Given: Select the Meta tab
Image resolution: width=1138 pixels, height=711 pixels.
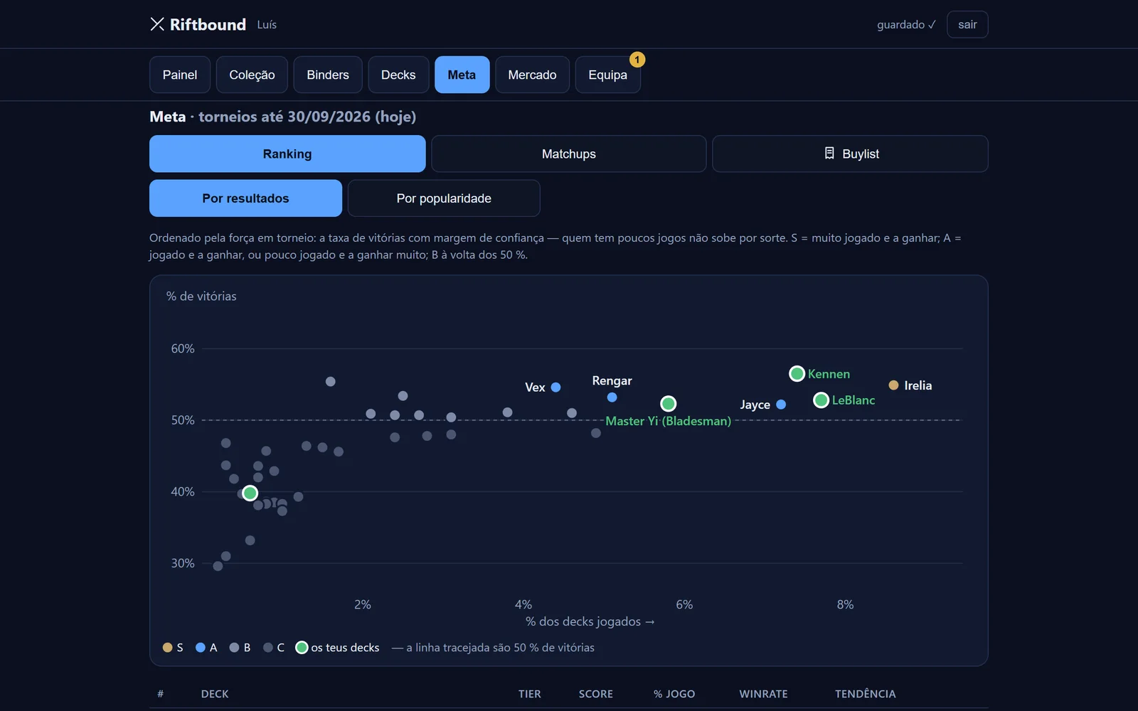Looking at the screenshot, I should coord(462,75).
